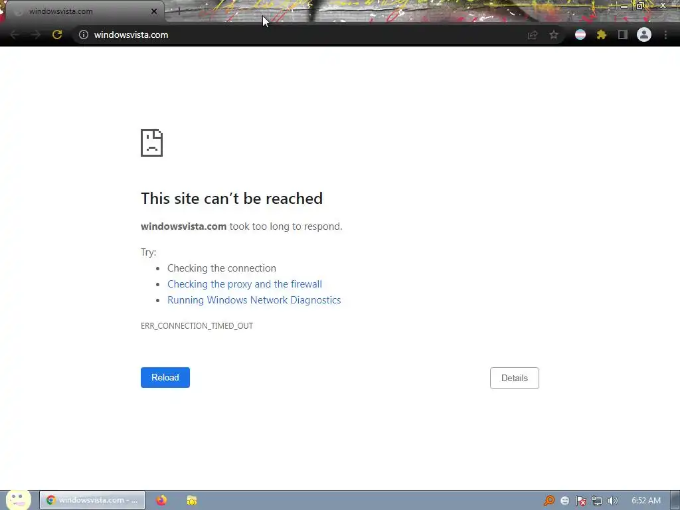The height and width of the screenshot is (510, 680).
Task: Click 'Checking the connection' bullet text
Action: coord(222,268)
